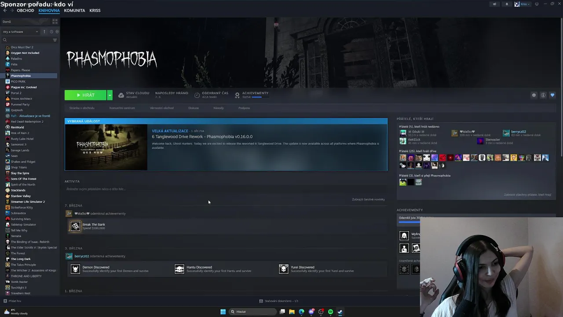The width and height of the screenshot is (563, 317).
Task: Select Terraria in library list
Action: click(x=16, y=236)
